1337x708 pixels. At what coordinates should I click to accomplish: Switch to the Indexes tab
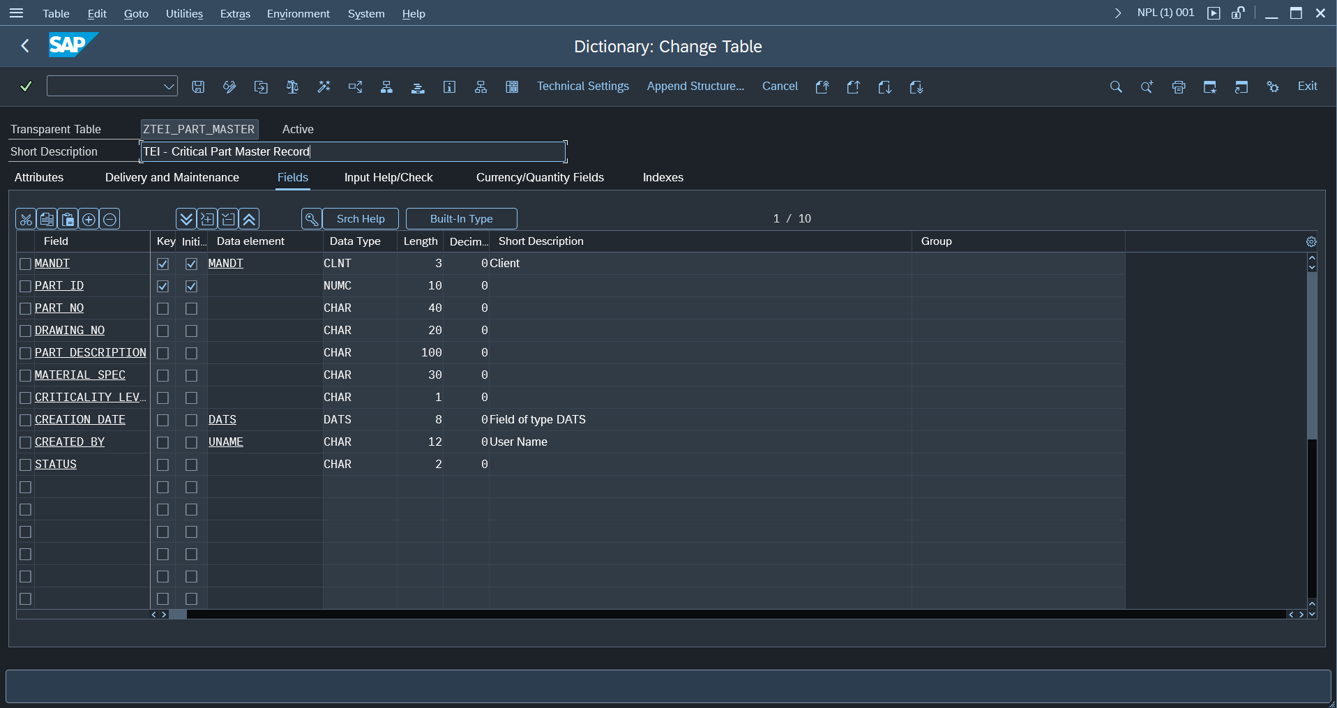663,177
